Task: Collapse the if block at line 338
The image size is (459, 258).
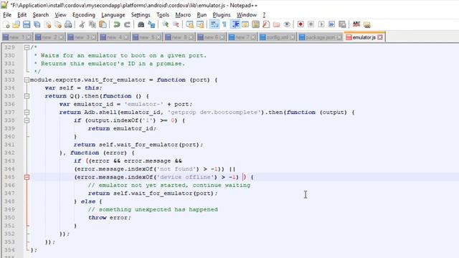Action: 27,120
